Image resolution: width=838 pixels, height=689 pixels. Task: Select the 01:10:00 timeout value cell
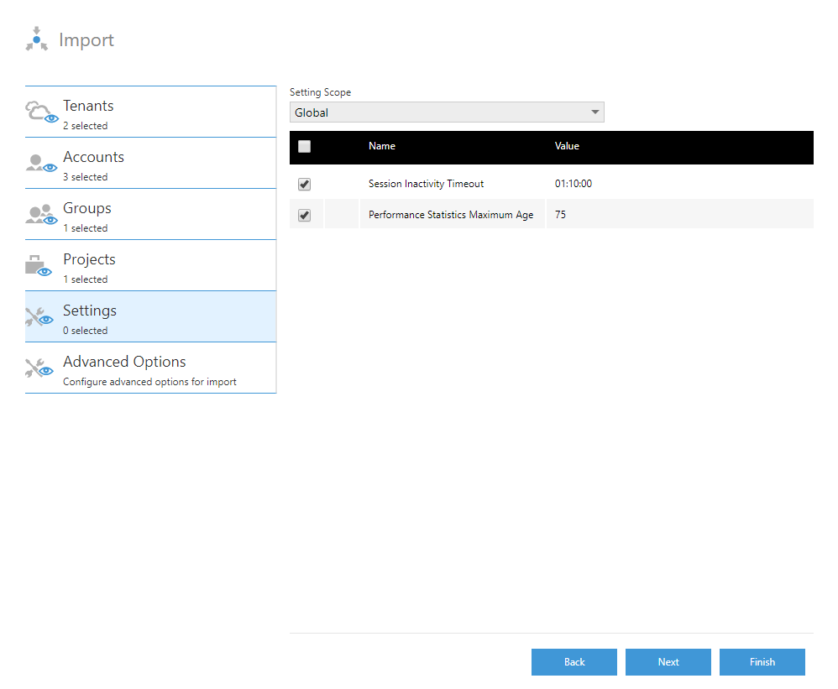574,184
